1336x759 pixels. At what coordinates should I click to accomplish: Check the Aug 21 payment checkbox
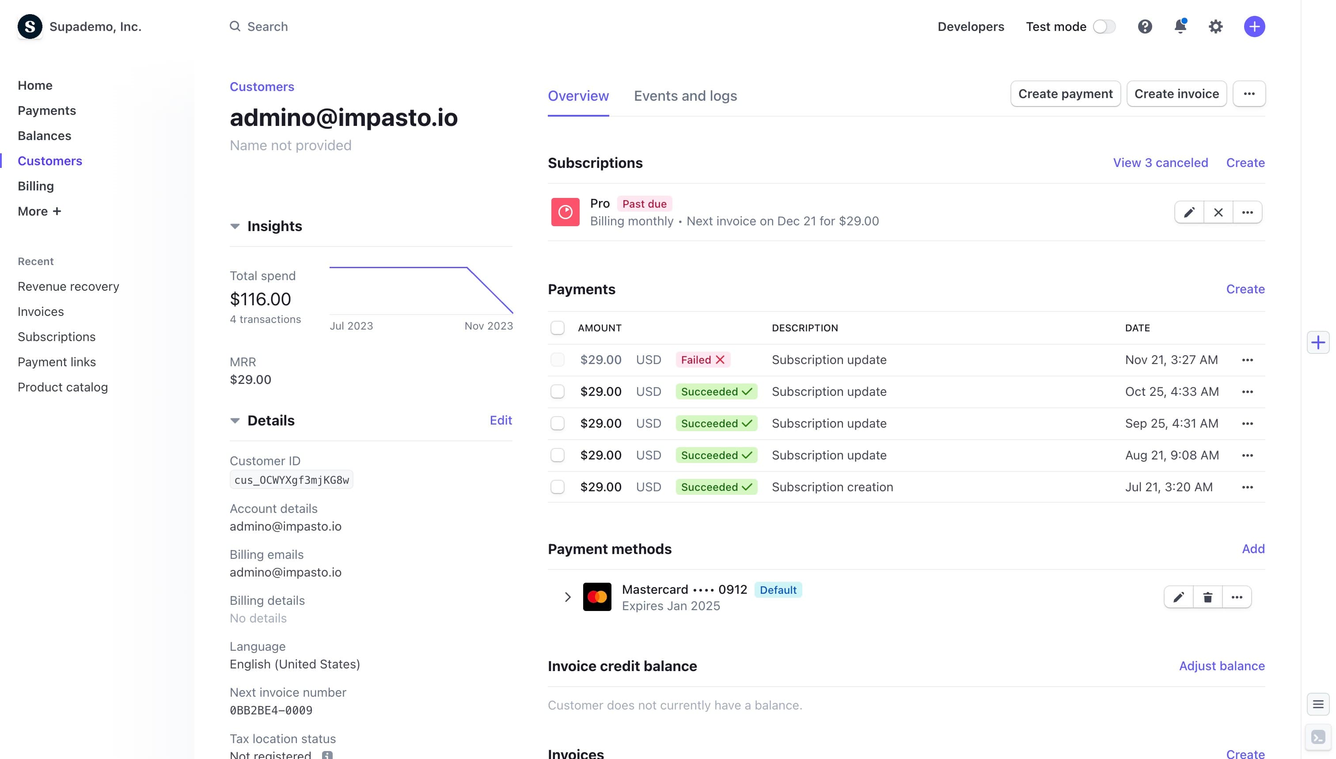pyautogui.click(x=557, y=455)
